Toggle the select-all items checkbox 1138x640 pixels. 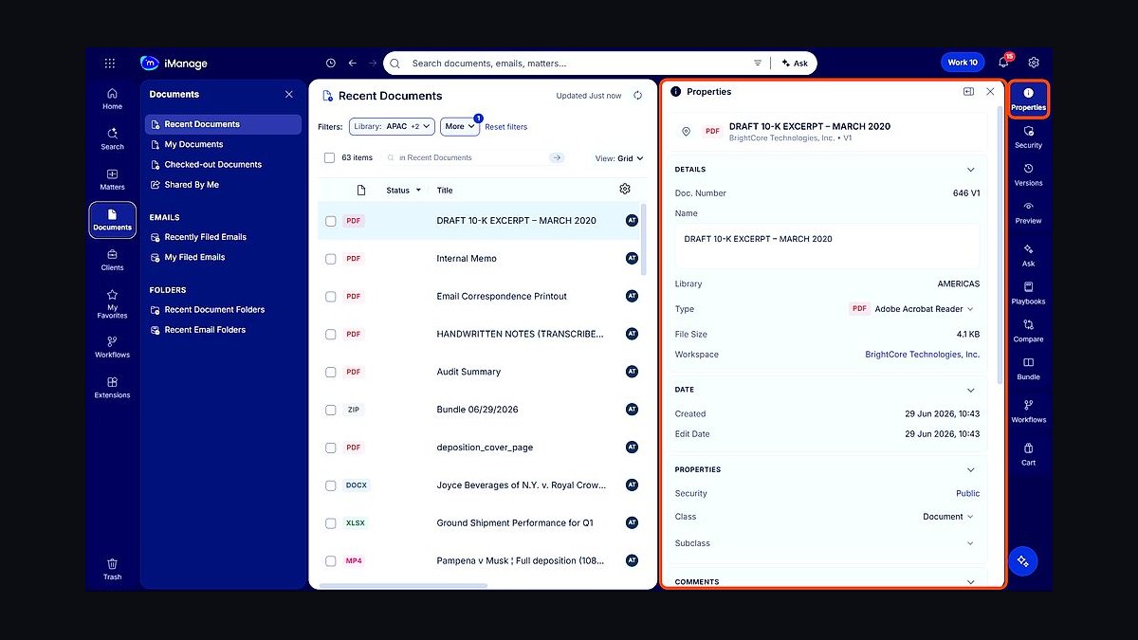pyautogui.click(x=329, y=157)
